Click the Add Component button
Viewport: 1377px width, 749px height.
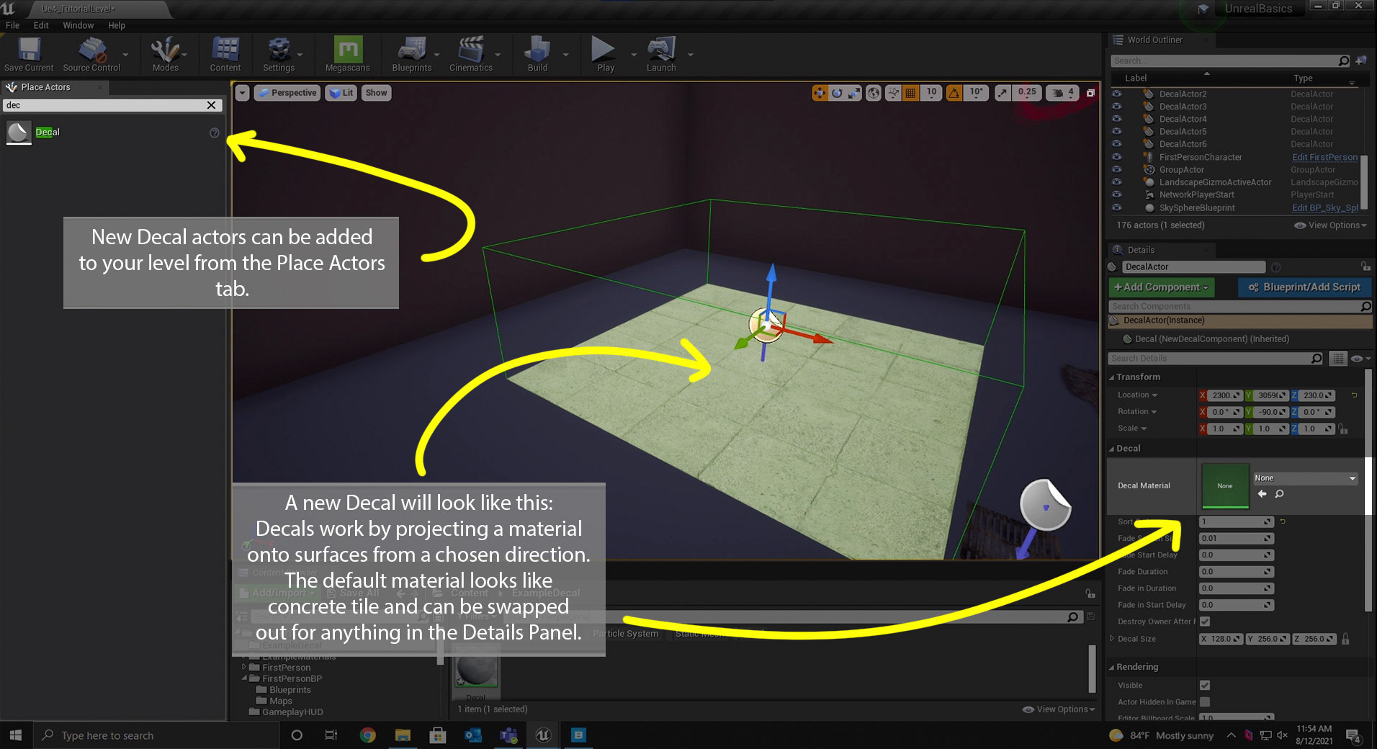point(1161,287)
